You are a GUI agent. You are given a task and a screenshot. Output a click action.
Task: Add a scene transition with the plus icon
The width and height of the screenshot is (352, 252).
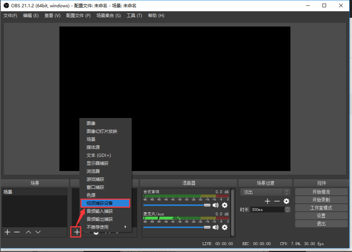[267, 201]
